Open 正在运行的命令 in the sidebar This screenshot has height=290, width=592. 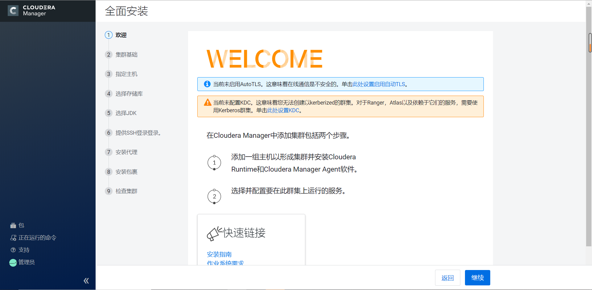(x=33, y=238)
